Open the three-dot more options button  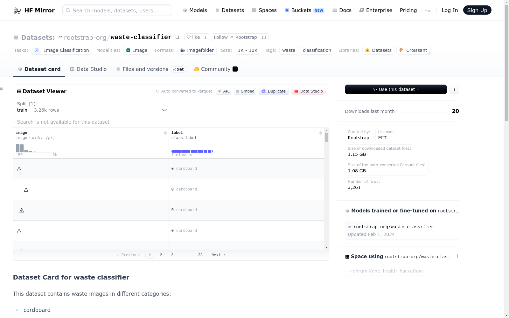click(x=454, y=89)
